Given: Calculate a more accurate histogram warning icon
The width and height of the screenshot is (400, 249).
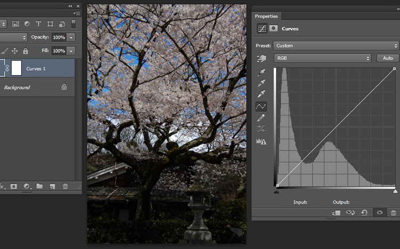Looking at the screenshot, I should pyautogui.click(x=261, y=141).
